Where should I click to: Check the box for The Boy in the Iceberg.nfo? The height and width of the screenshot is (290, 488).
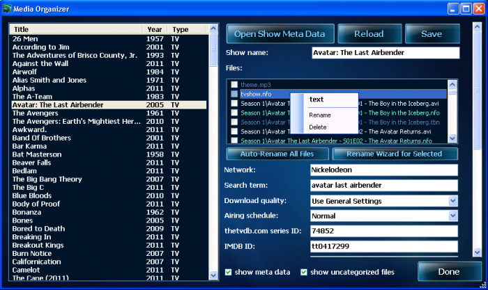click(x=234, y=113)
